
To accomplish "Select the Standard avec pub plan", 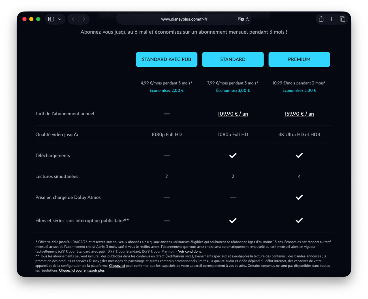I will pos(166,59).
